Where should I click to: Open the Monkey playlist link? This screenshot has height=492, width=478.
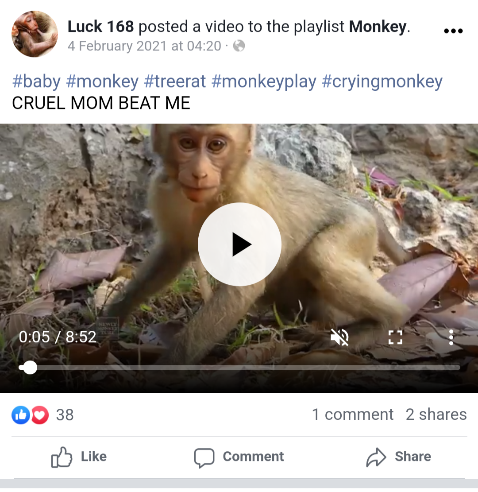(x=378, y=27)
